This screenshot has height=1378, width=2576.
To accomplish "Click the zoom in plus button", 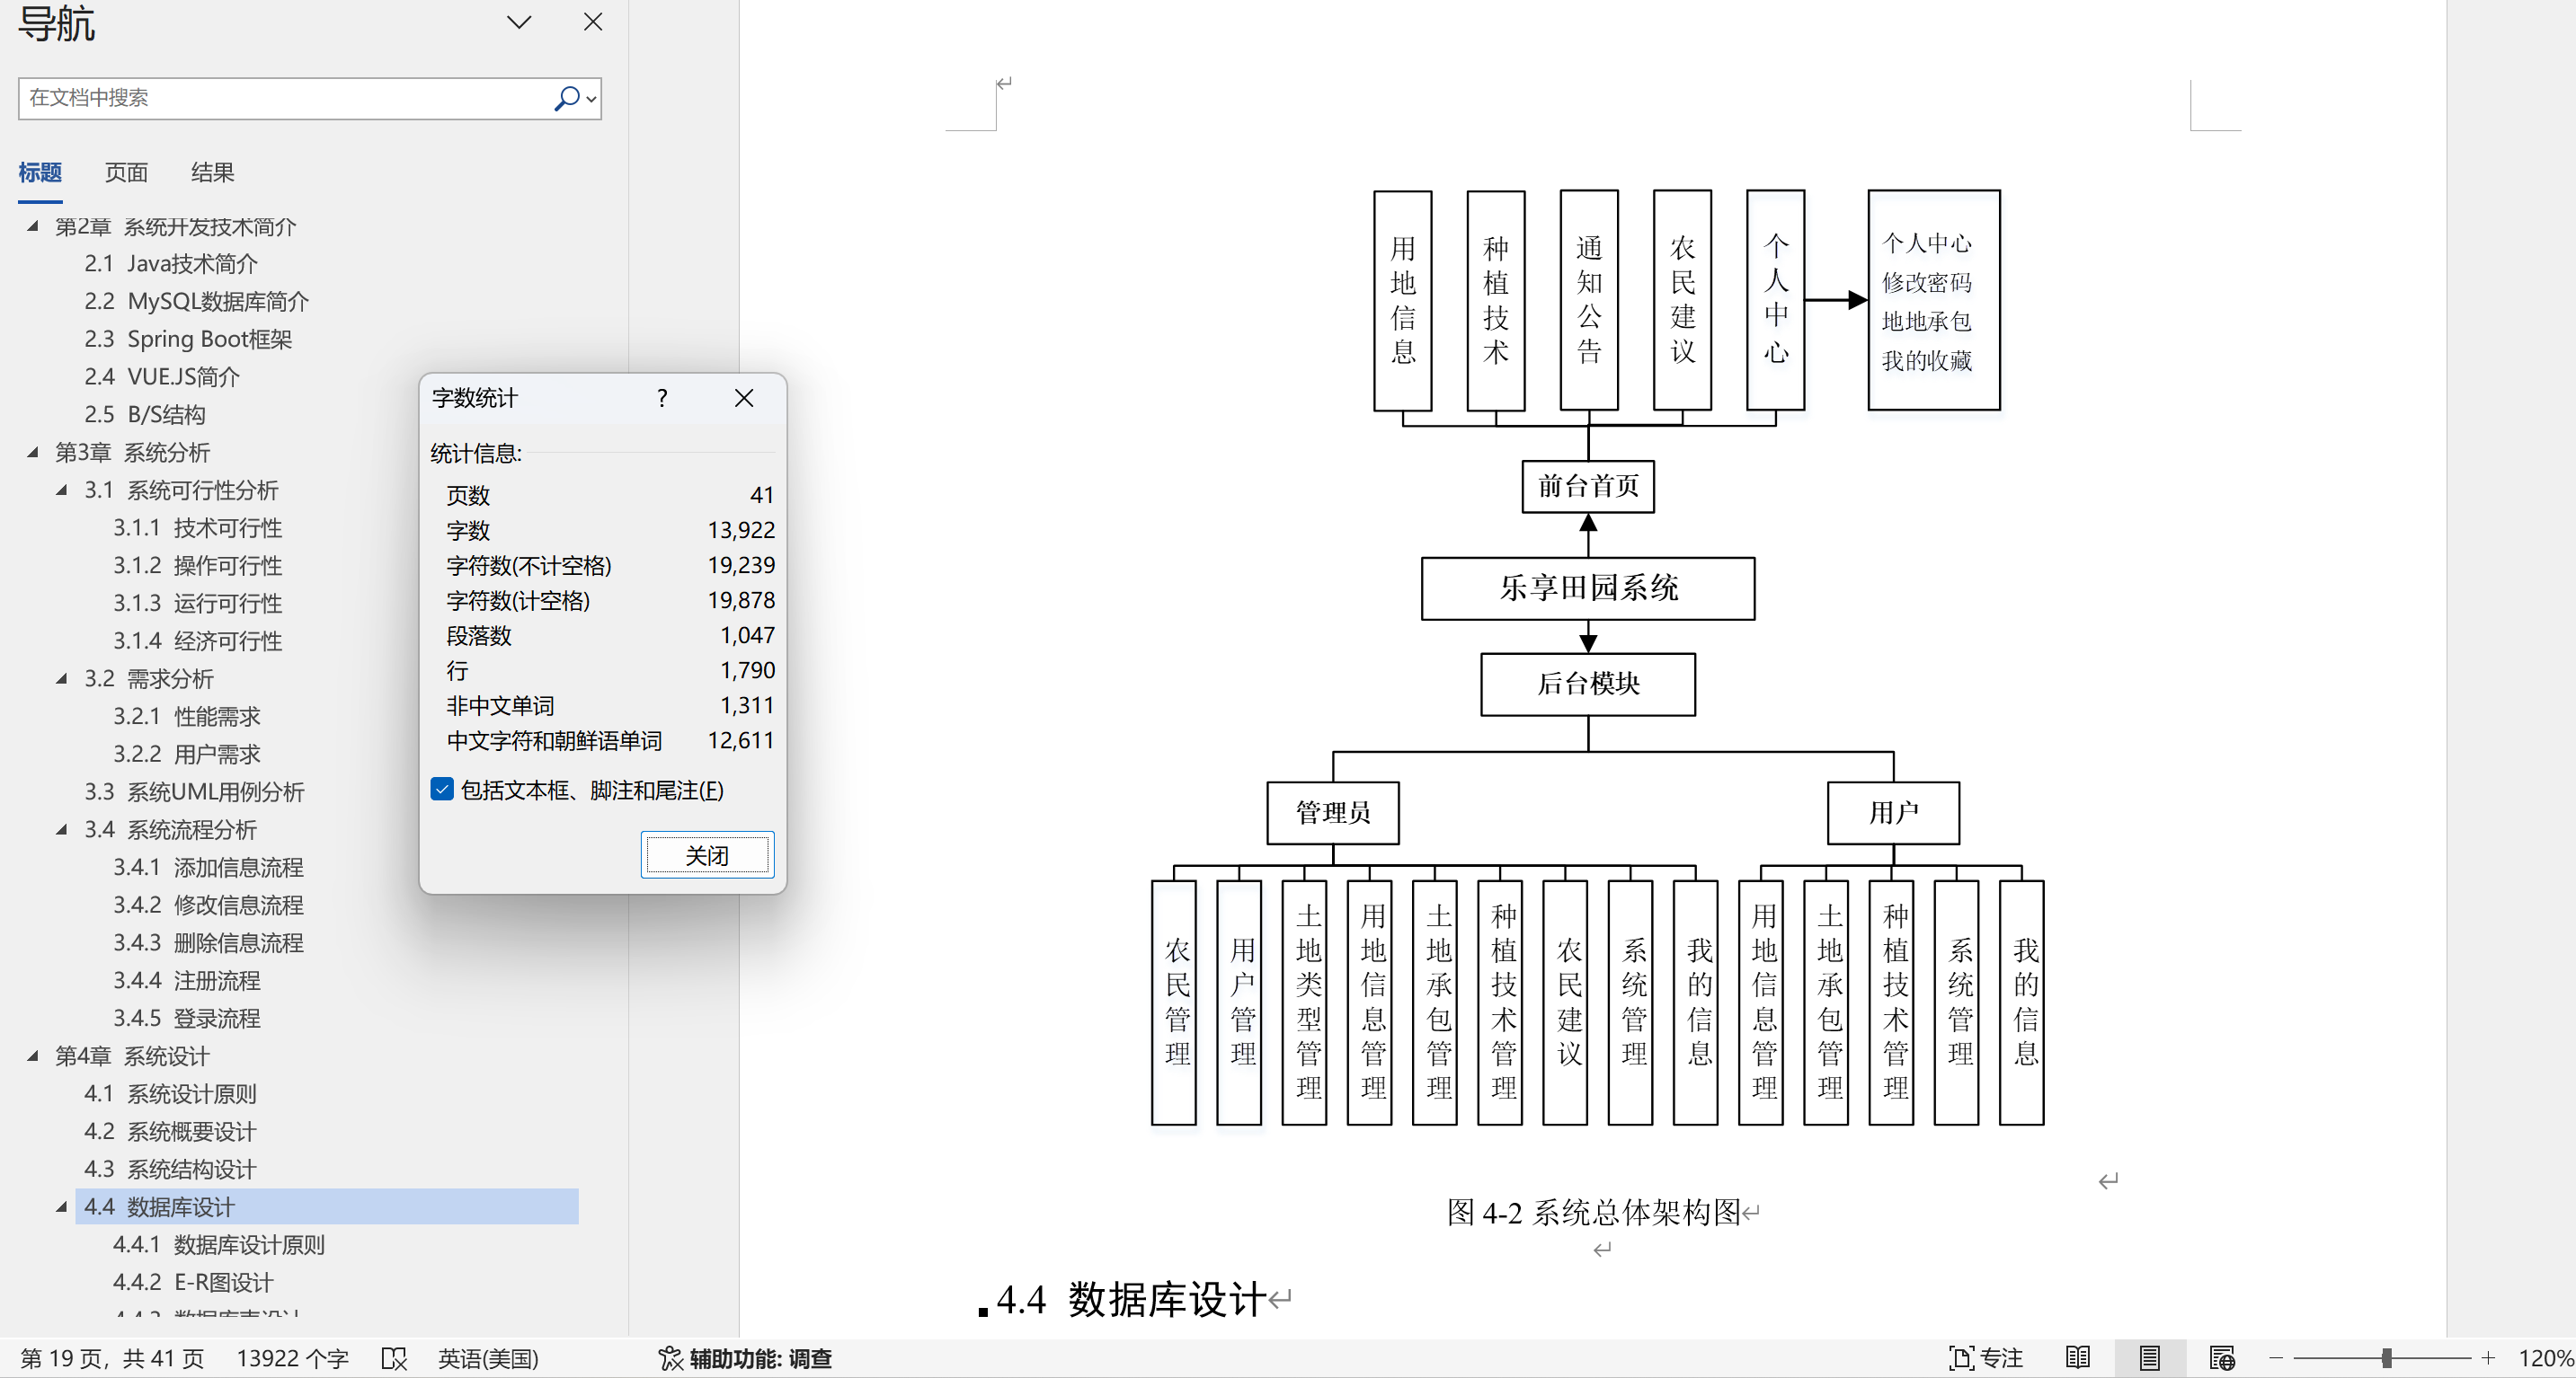I will point(2489,1358).
